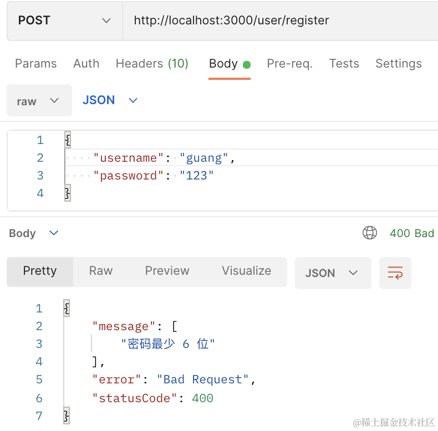
Task: Open the Visualize response view
Action: [x=246, y=271]
